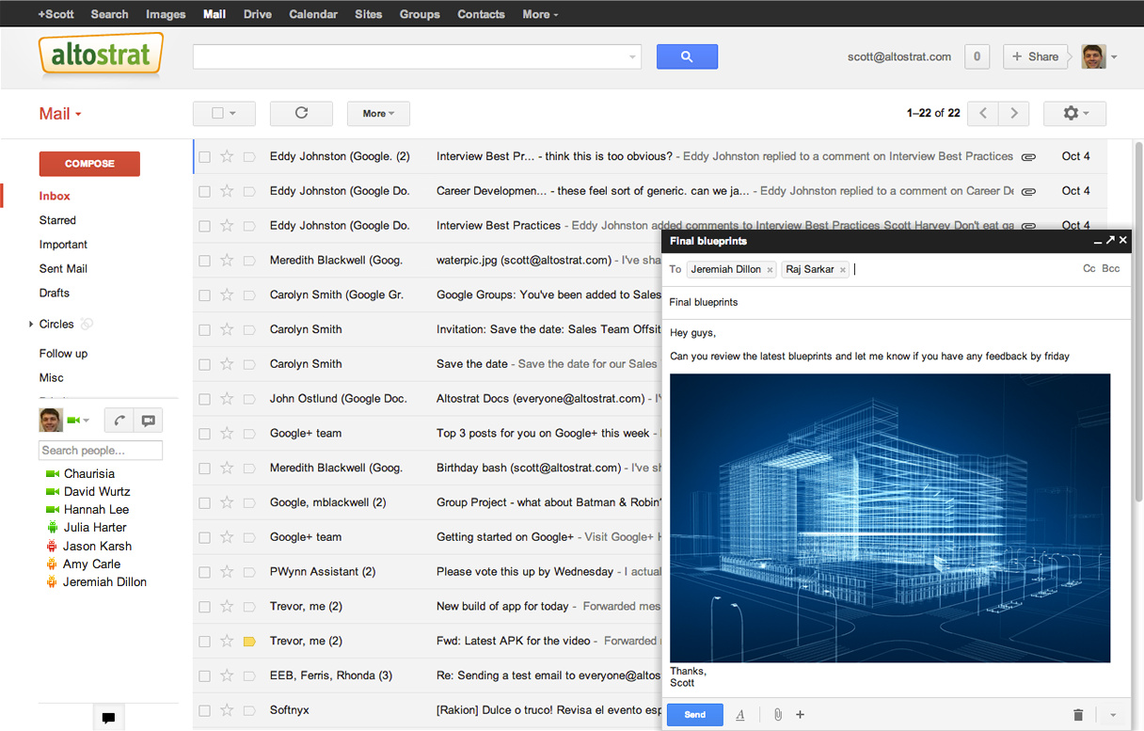
Task: Click the COMPOSE button
Action: click(x=89, y=163)
